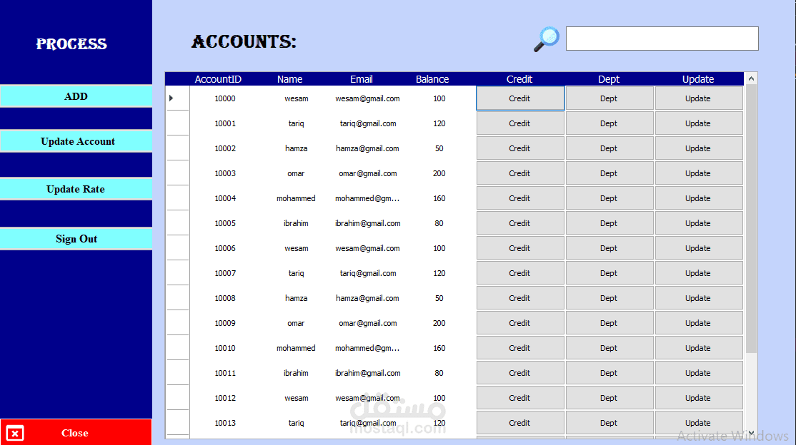Image resolution: width=796 pixels, height=445 pixels.
Task: Sort by the AccountID column header
Action: tap(218, 79)
